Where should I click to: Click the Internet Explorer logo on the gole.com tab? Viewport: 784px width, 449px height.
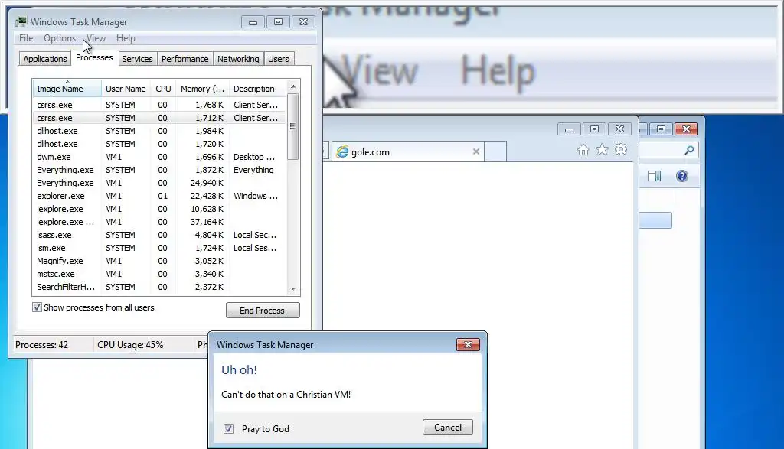pyautogui.click(x=342, y=151)
